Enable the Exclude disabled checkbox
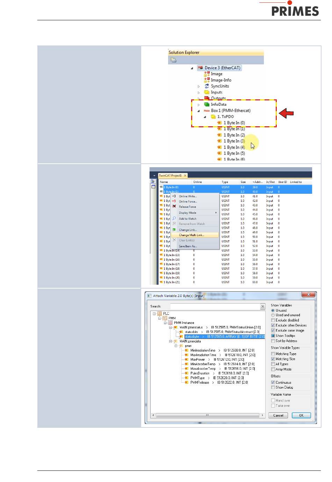This screenshot has height=482, width=332. tap(273, 320)
